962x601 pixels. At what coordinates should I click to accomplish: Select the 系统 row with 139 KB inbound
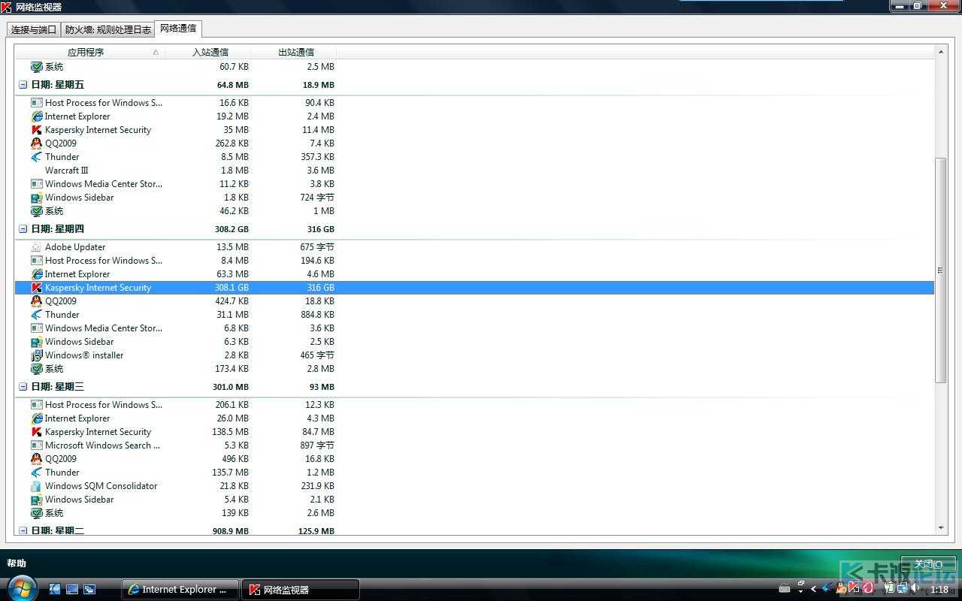click(x=475, y=513)
